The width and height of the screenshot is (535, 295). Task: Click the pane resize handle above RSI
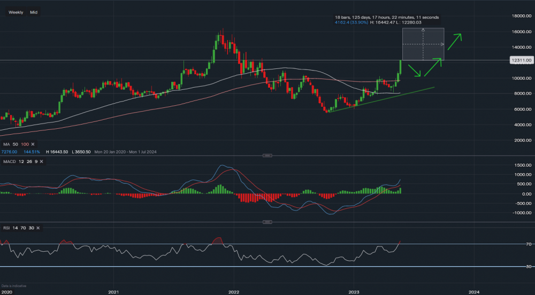click(x=267, y=222)
